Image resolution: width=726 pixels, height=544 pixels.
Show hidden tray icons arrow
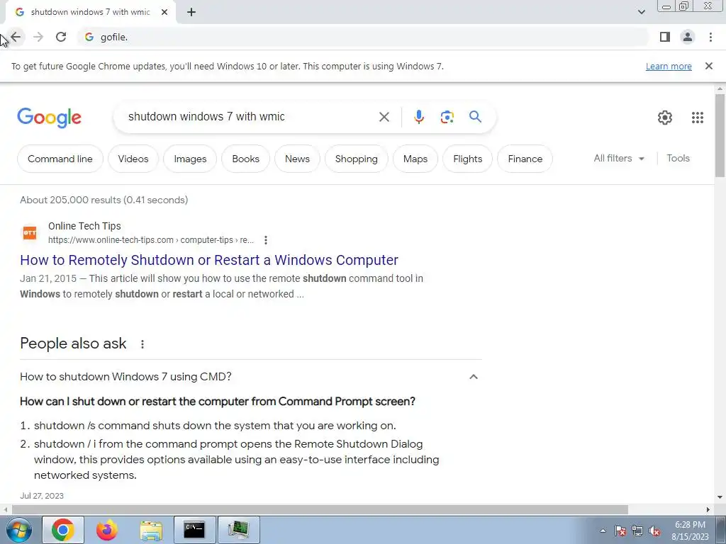pyautogui.click(x=603, y=531)
